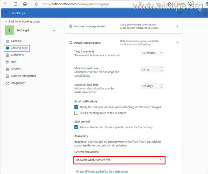Screen dimensions: 208x174
Task: Click the Availability heading
Action: [x=81, y=136]
